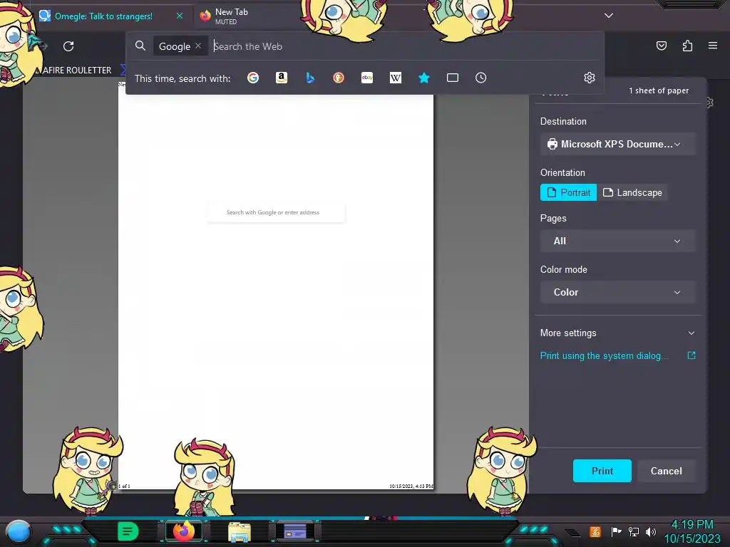This screenshot has height=547, width=730.
Task: Click the orange Java tray icon
Action: click(595, 531)
